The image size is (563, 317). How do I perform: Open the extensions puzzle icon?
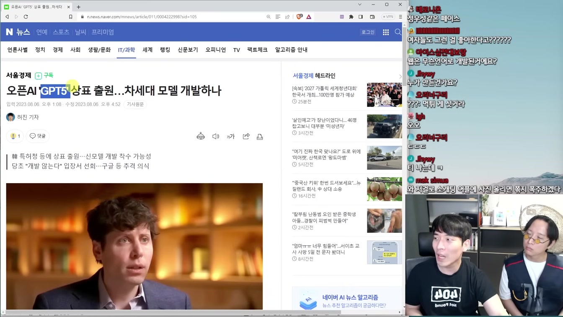(351, 17)
